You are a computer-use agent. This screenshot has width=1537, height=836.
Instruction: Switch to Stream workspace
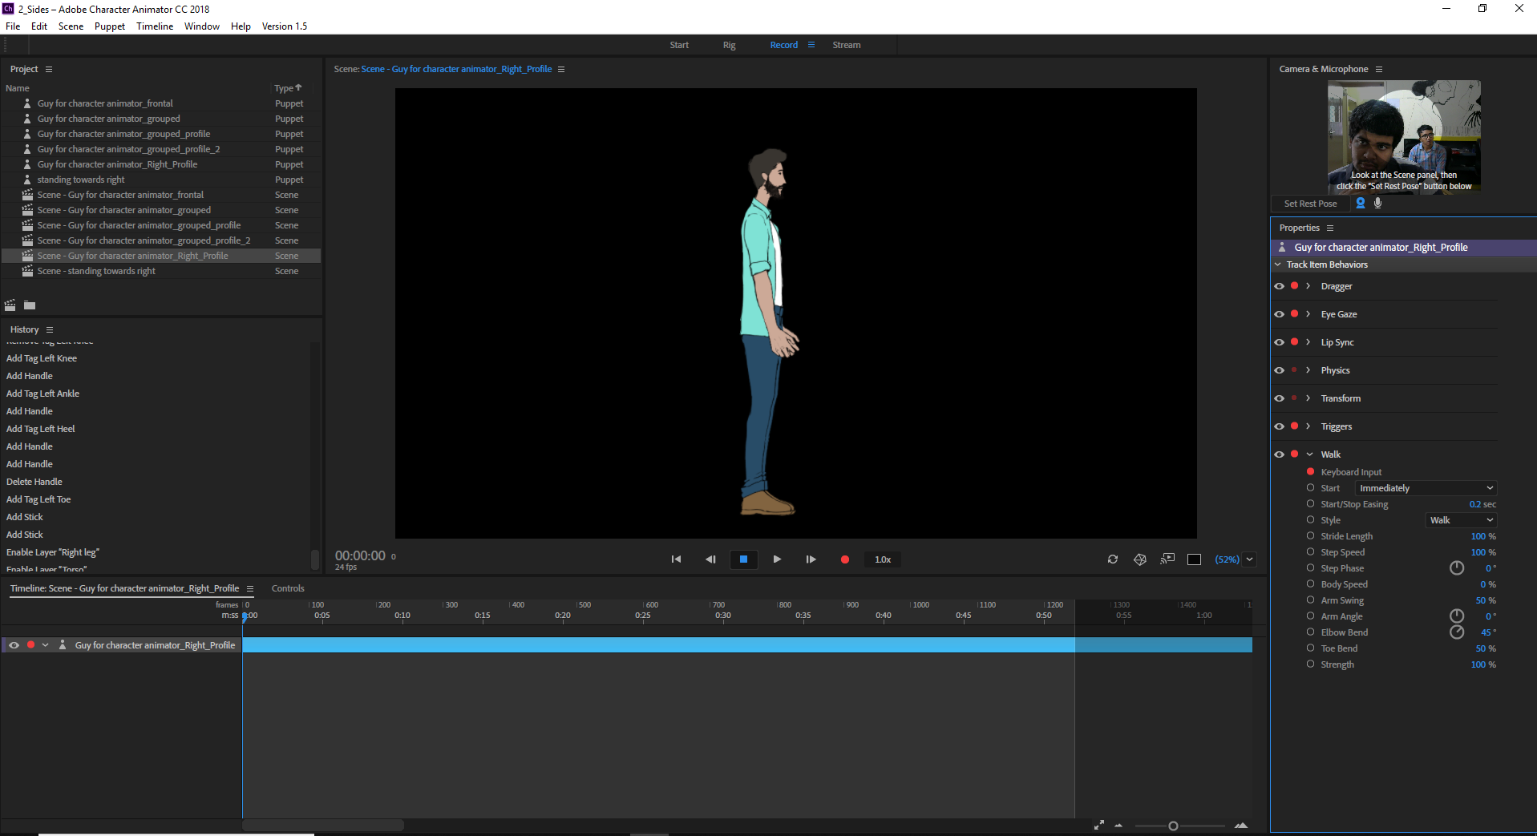pyautogui.click(x=847, y=45)
